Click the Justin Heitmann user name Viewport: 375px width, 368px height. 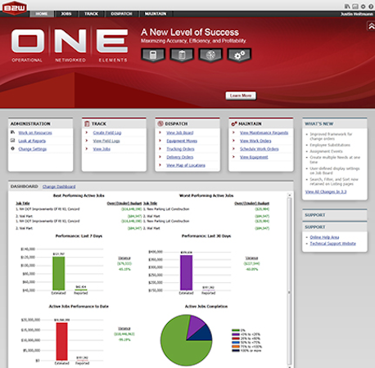[357, 14]
